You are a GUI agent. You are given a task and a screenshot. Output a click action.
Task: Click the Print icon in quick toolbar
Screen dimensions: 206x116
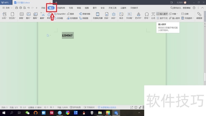(x=21, y=8)
